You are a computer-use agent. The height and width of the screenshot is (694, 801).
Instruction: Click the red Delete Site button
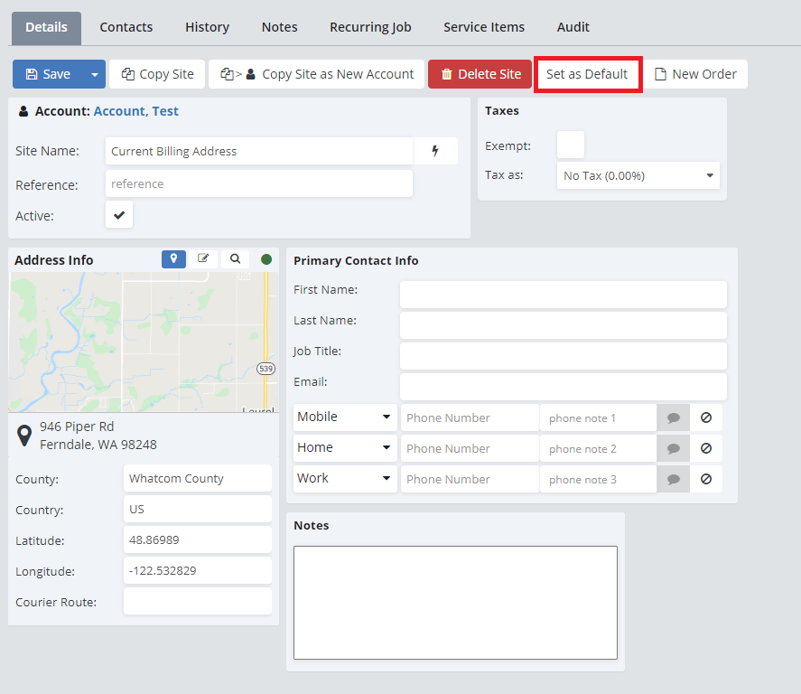(x=480, y=74)
